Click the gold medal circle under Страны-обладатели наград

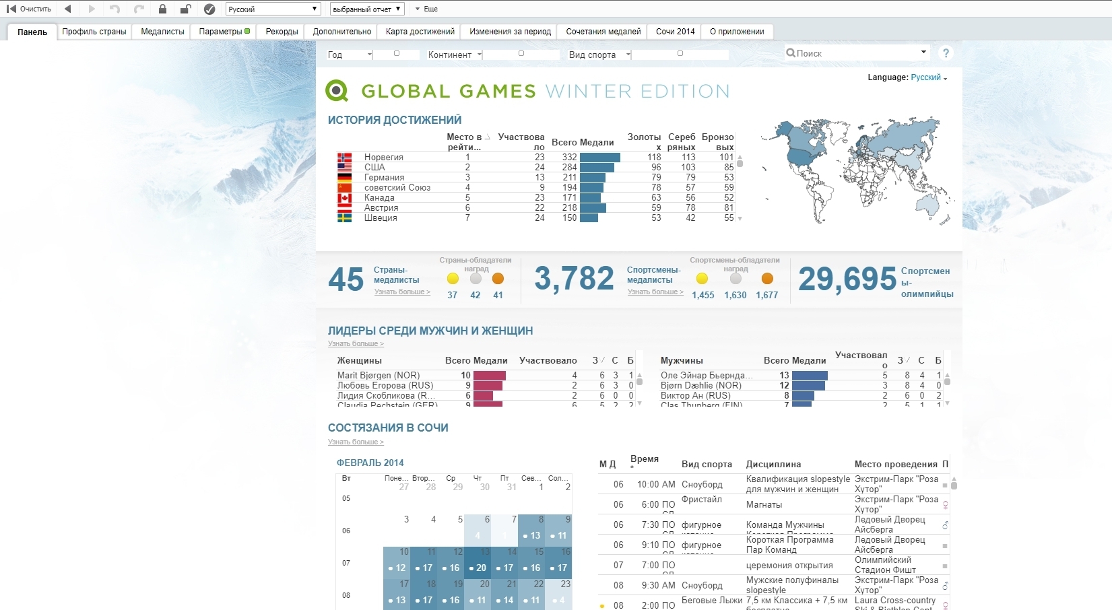point(453,279)
